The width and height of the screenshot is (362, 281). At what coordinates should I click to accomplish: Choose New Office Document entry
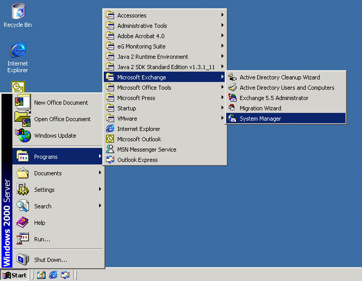58,103
